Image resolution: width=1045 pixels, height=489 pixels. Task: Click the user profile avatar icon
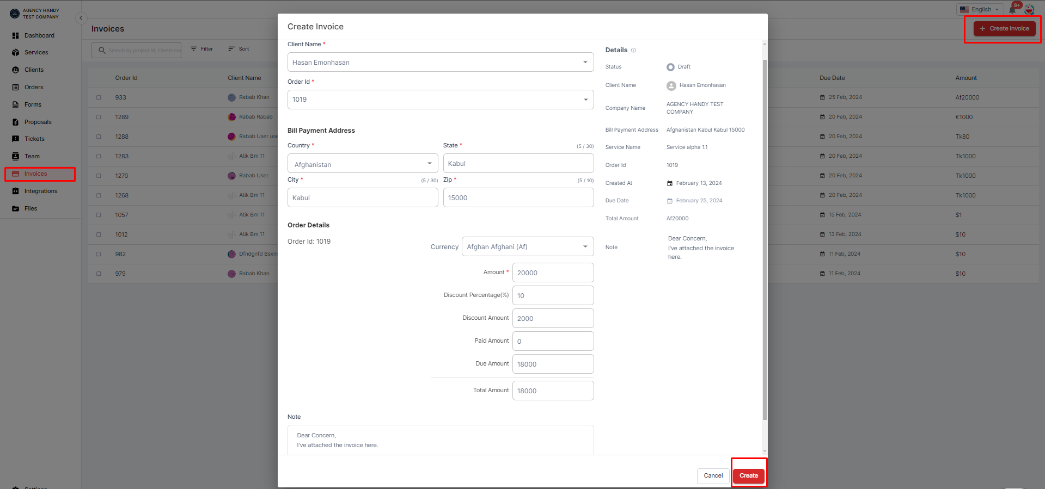coord(1029,10)
